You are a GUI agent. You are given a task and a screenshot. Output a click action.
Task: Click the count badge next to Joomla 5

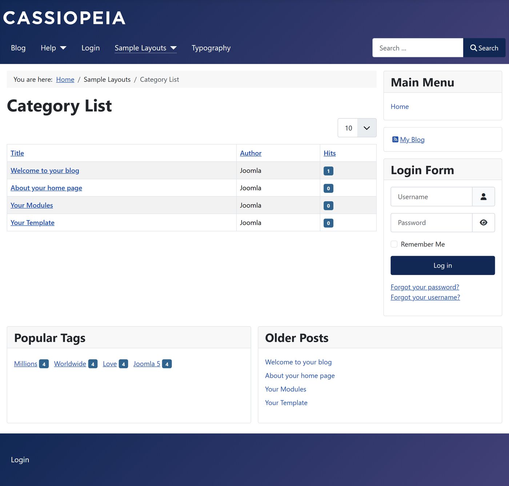click(167, 364)
